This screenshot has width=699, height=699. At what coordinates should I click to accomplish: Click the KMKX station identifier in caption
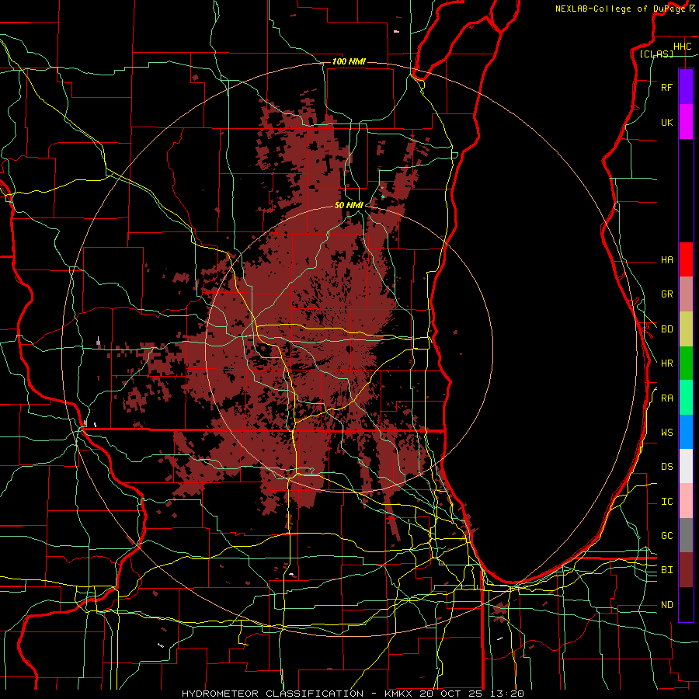400,694
